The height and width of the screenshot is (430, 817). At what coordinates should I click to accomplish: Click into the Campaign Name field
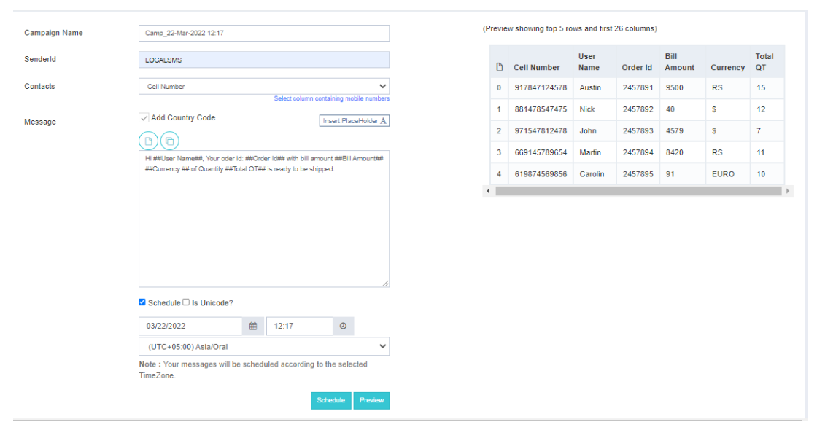point(263,33)
